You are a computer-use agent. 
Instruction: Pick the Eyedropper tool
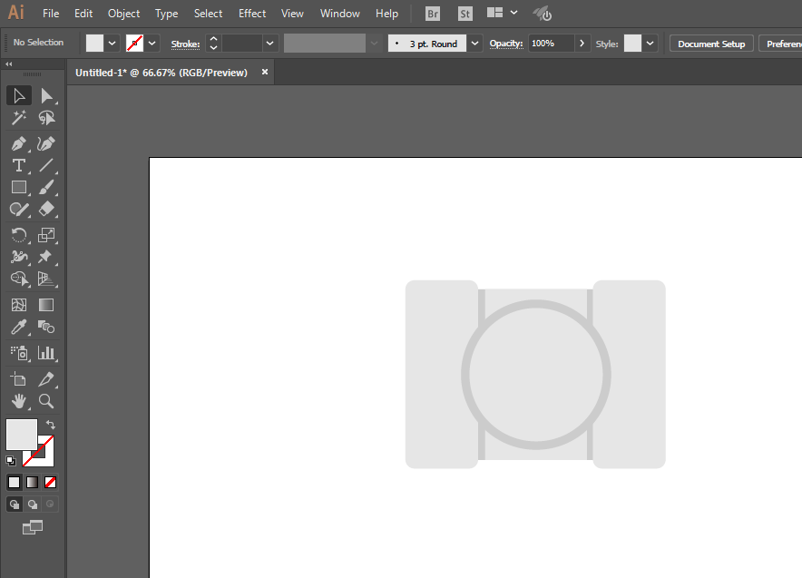[18, 327]
